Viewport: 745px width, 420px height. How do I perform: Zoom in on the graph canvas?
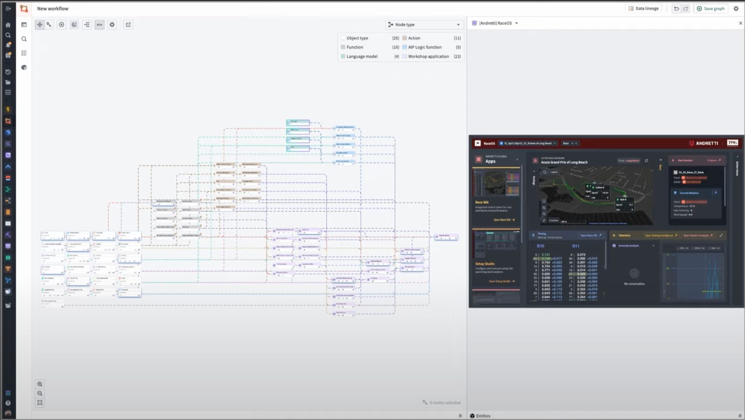point(40,384)
